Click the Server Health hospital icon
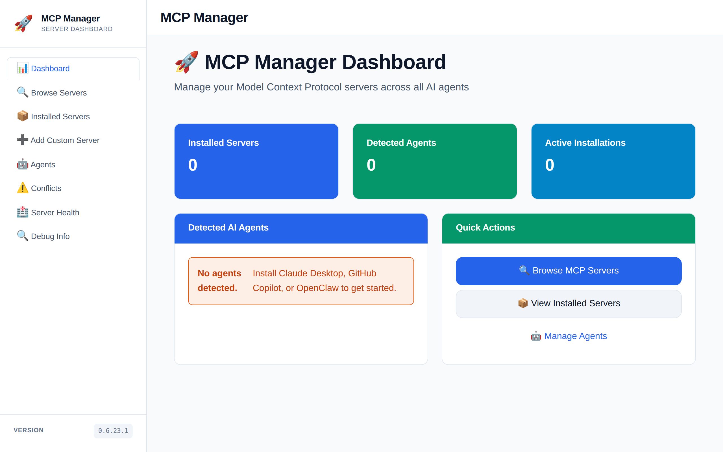Viewport: 723px width, 452px height. [x=23, y=212]
